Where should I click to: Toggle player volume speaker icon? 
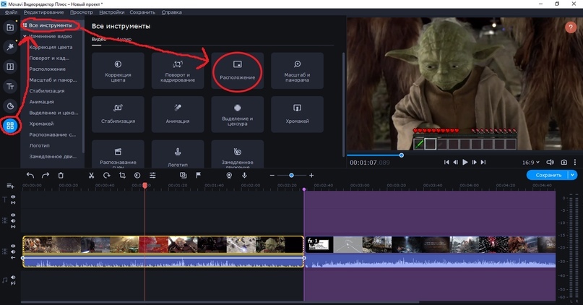point(550,162)
